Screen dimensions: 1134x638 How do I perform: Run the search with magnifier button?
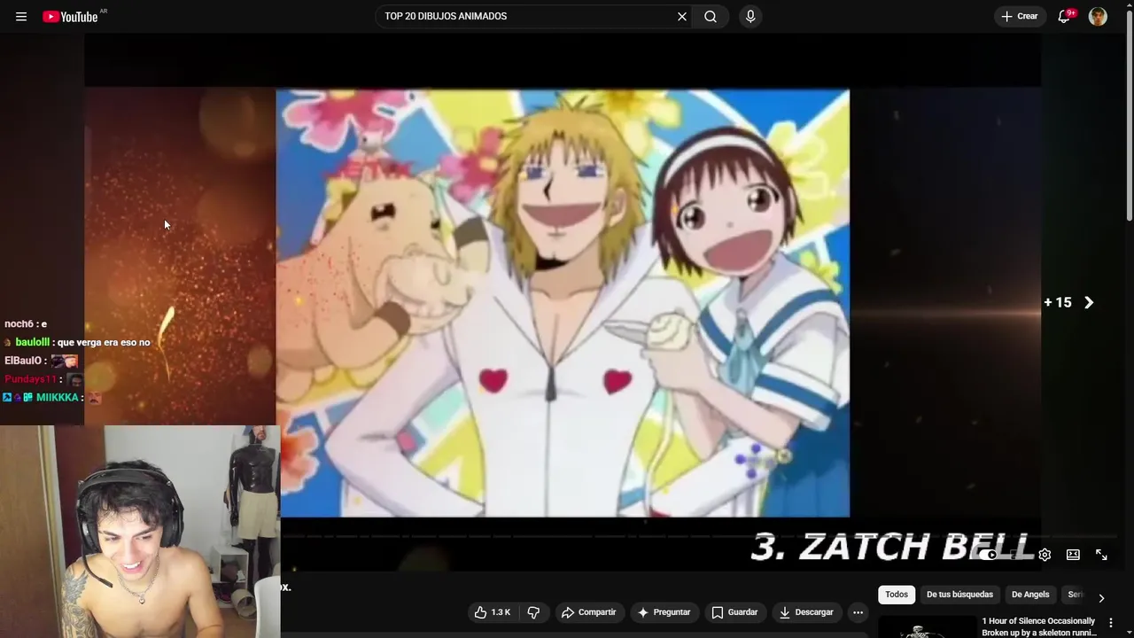[711, 16]
